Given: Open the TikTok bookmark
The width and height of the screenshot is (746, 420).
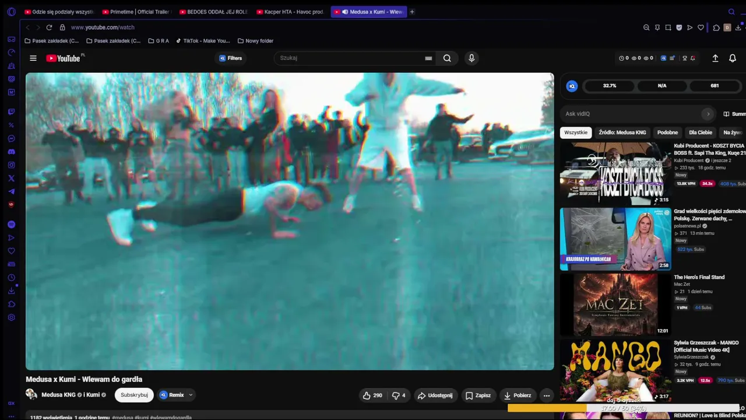Looking at the screenshot, I should (203, 41).
